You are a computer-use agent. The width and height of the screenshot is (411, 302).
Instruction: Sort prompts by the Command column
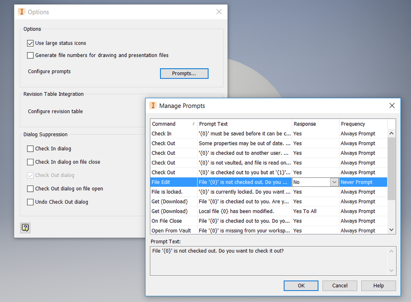(173, 124)
